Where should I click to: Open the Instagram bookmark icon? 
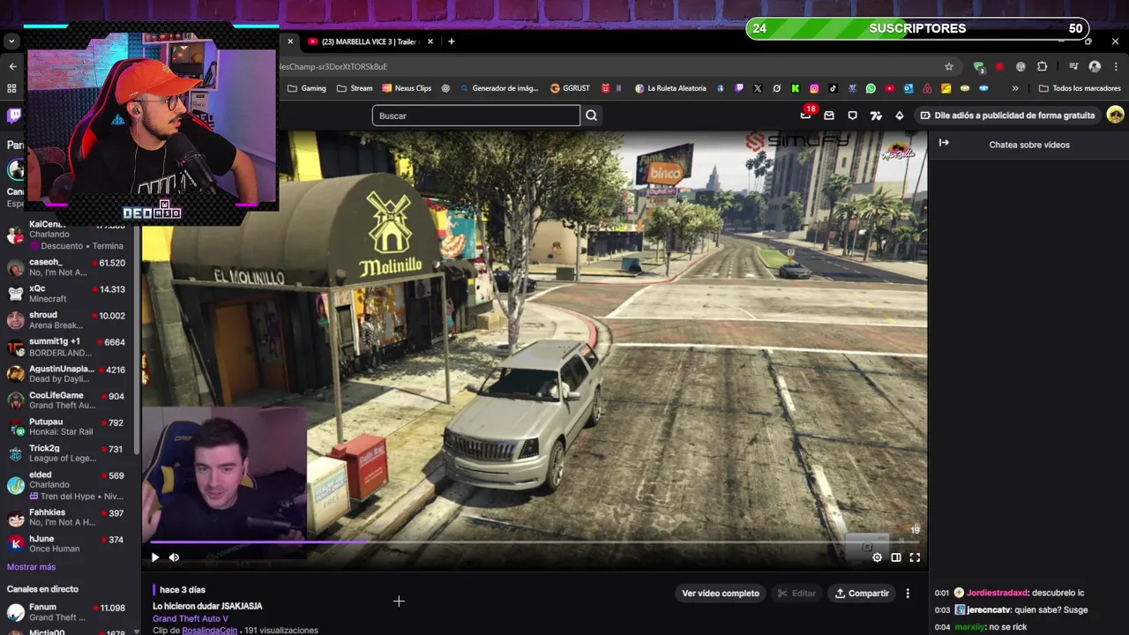(x=814, y=88)
